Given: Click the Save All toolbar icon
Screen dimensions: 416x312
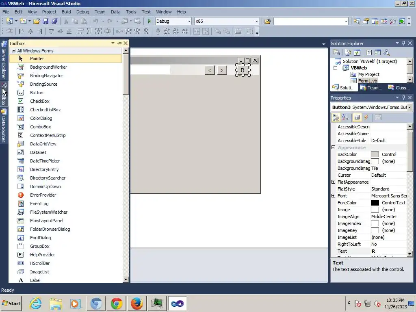Looking at the screenshot, I should point(55,21).
